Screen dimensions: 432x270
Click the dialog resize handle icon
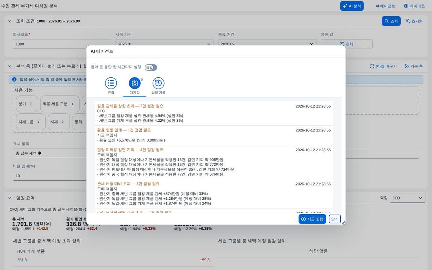tap(343, 222)
